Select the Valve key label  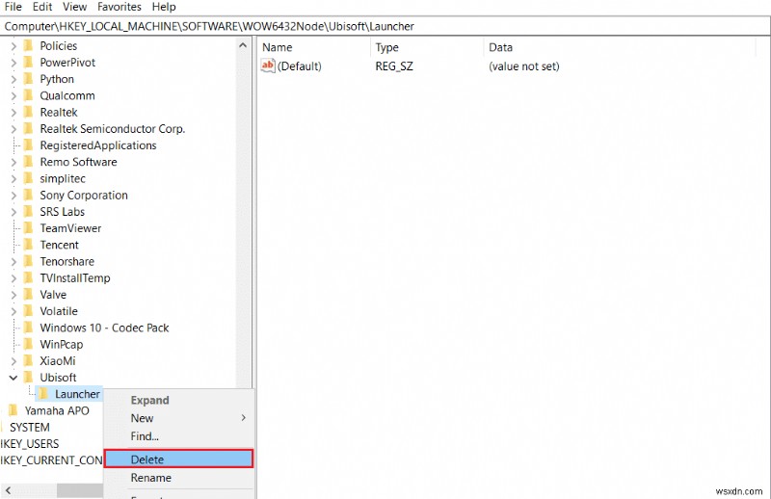tap(53, 295)
